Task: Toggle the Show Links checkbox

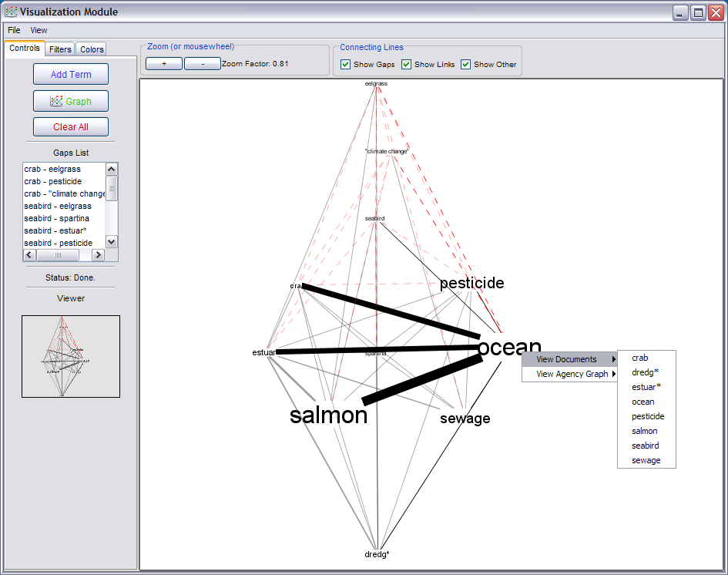Action: (x=406, y=64)
